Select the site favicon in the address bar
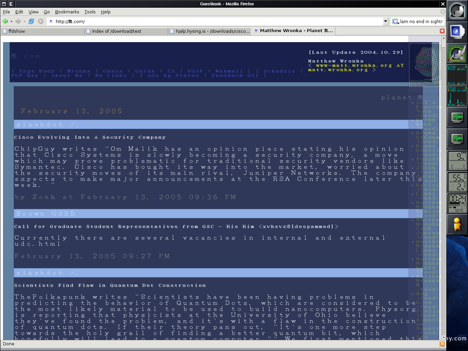The height and width of the screenshot is (351, 468). (x=51, y=22)
